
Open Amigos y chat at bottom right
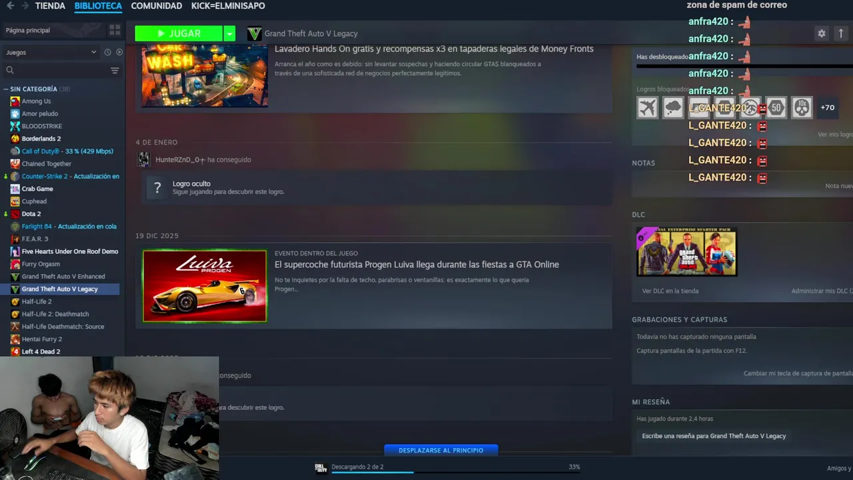pyautogui.click(x=840, y=469)
